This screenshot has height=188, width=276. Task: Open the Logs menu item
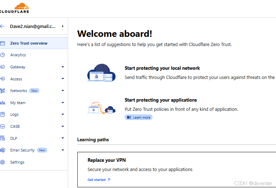point(15,115)
